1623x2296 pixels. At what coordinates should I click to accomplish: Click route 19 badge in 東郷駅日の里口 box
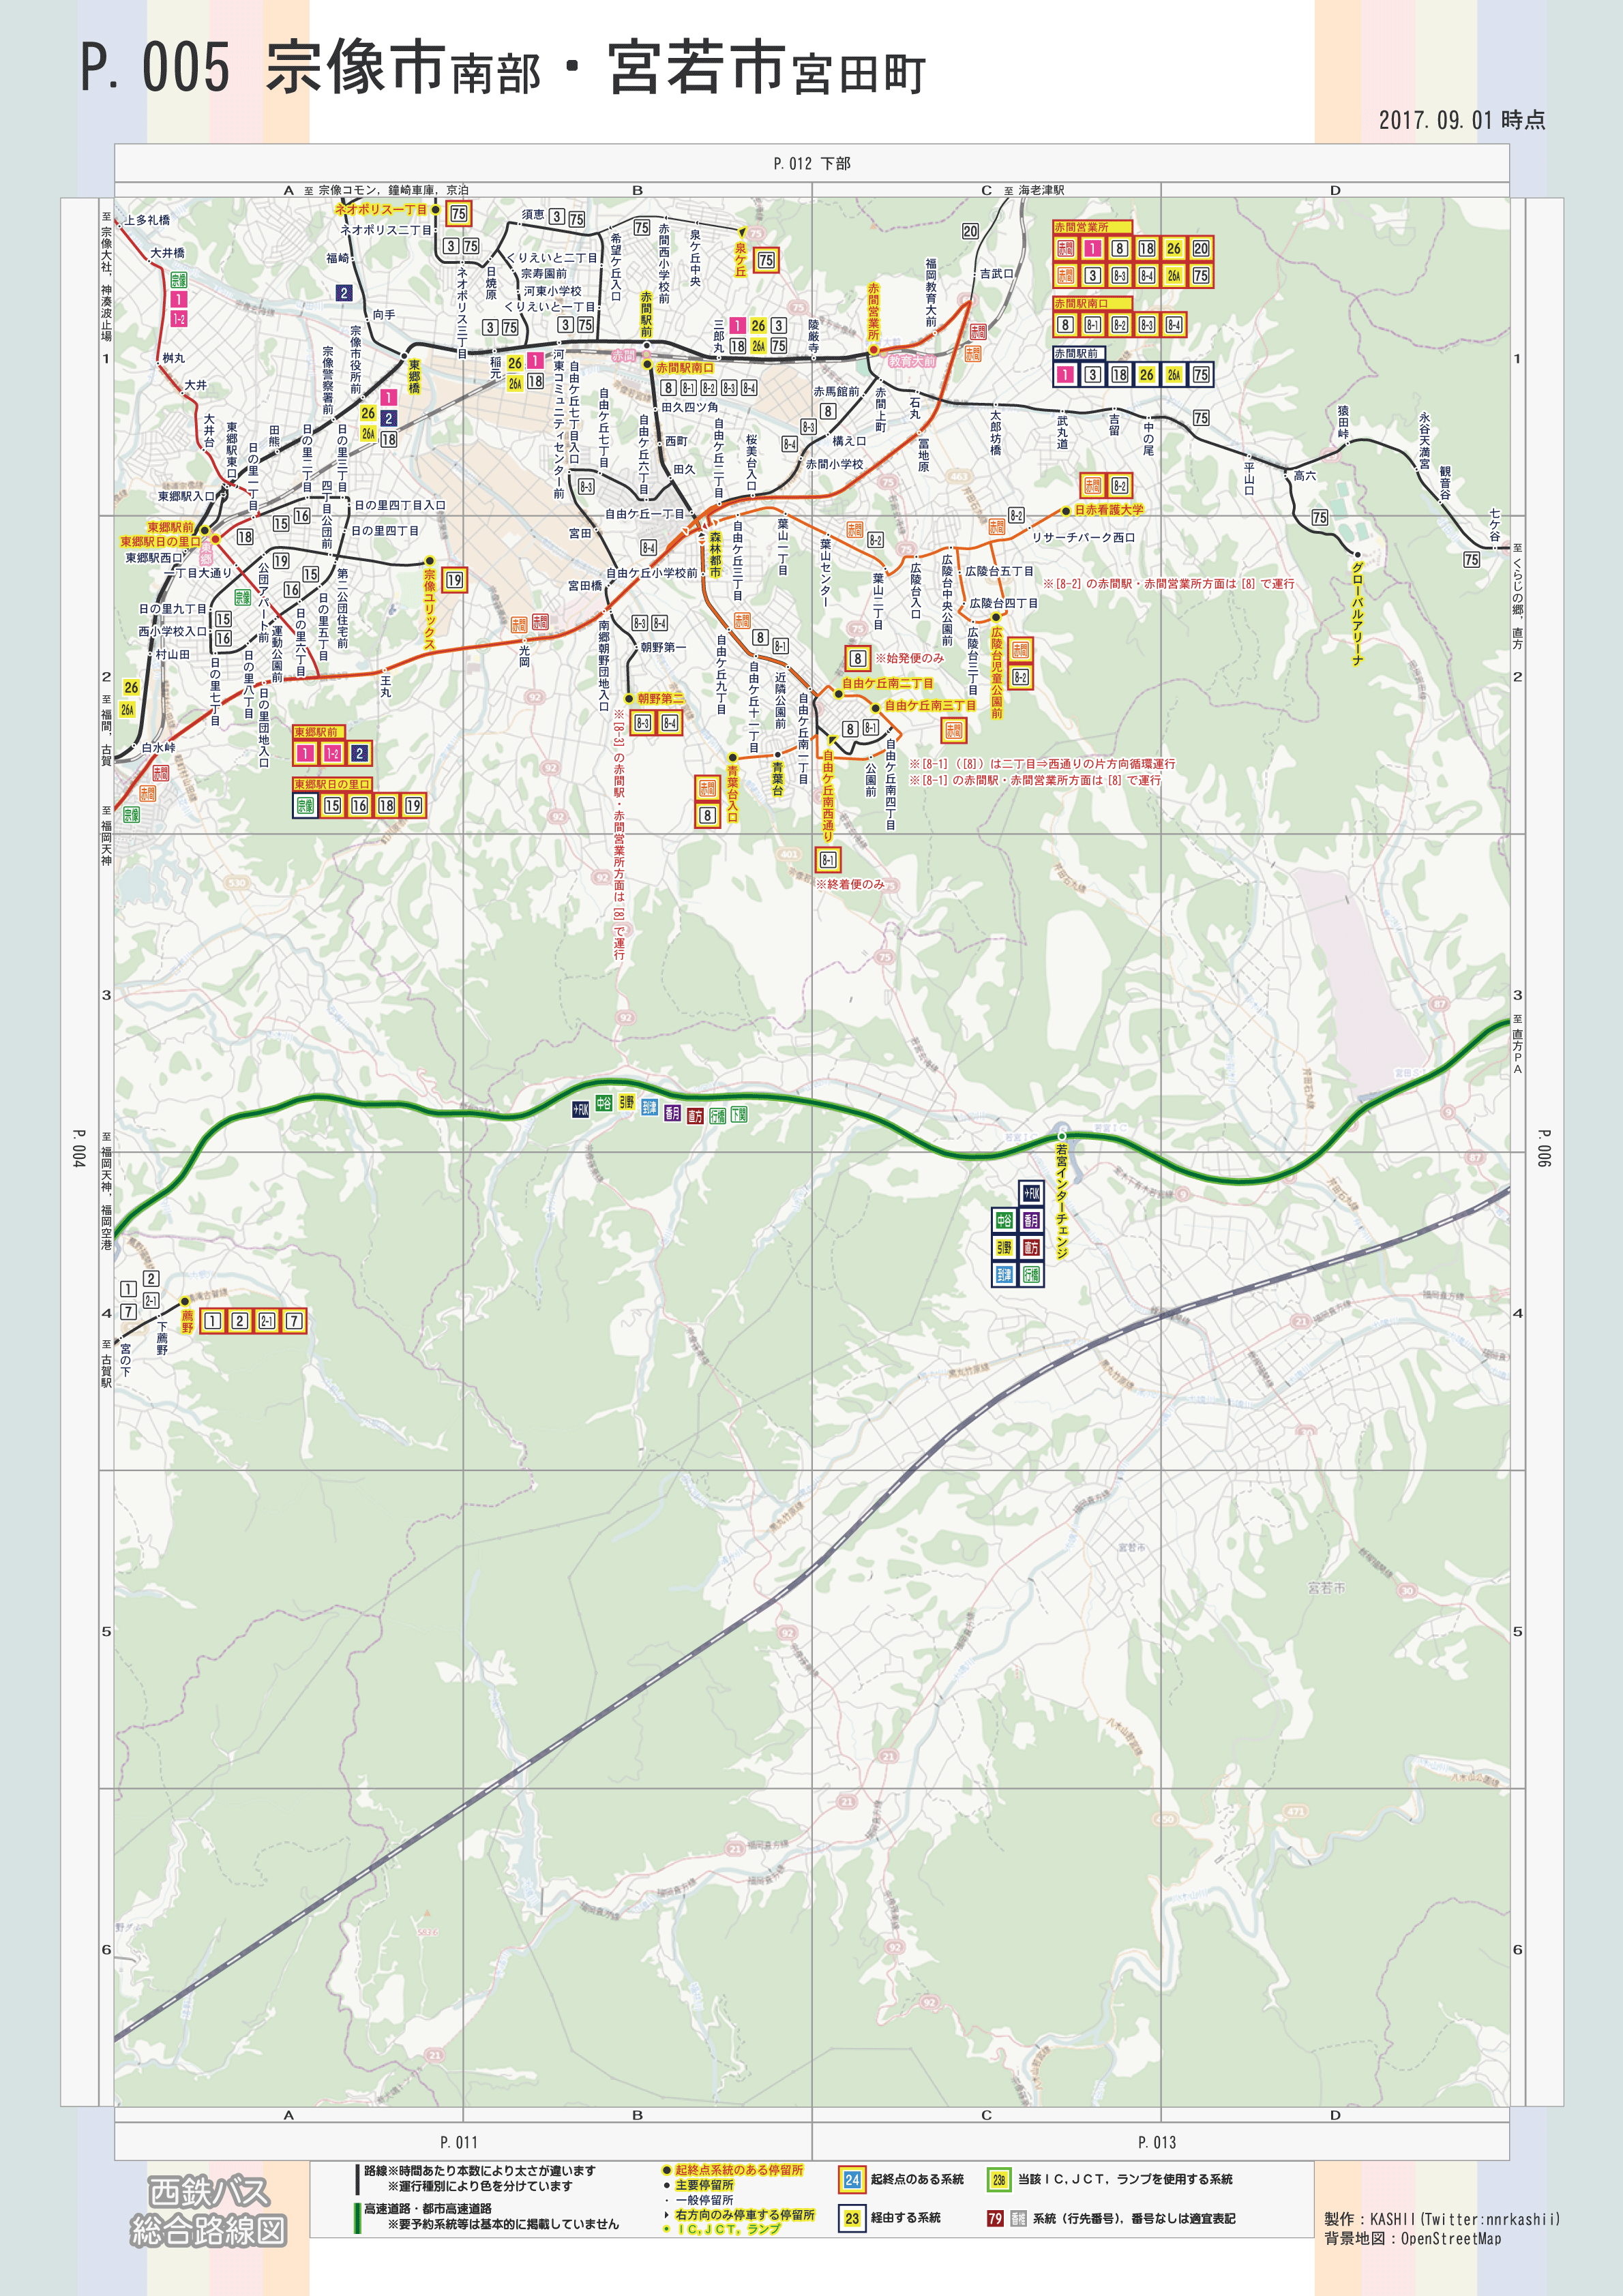pyautogui.click(x=413, y=805)
